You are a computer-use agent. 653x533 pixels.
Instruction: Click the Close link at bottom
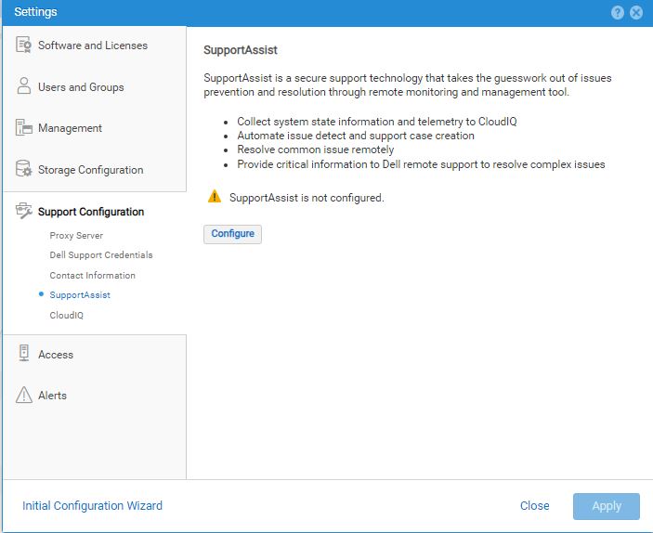tap(534, 506)
